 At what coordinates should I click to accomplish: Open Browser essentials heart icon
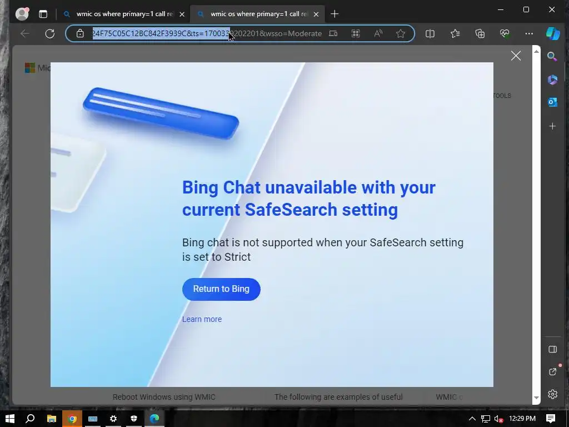pyautogui.click(x=505, y=34)
